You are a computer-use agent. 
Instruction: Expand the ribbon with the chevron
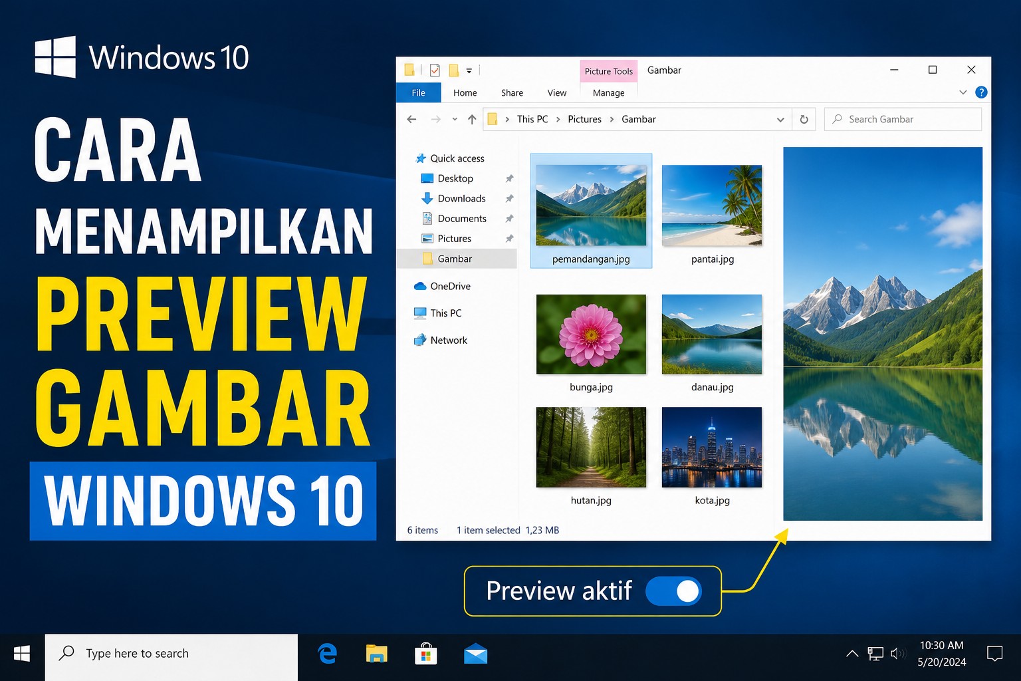963,92
